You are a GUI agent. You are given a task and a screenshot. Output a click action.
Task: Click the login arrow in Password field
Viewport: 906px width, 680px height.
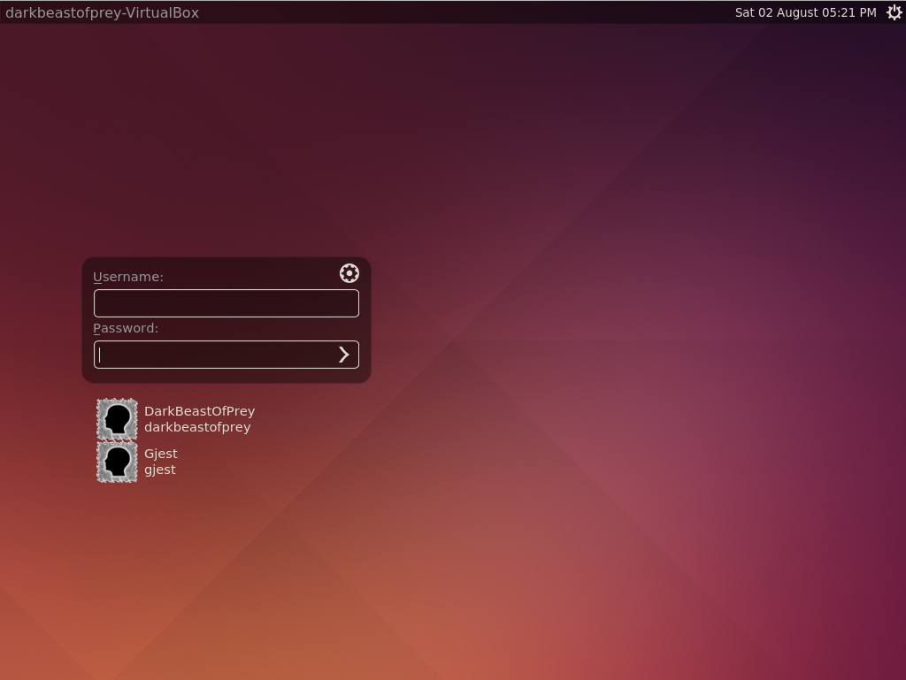344,355
